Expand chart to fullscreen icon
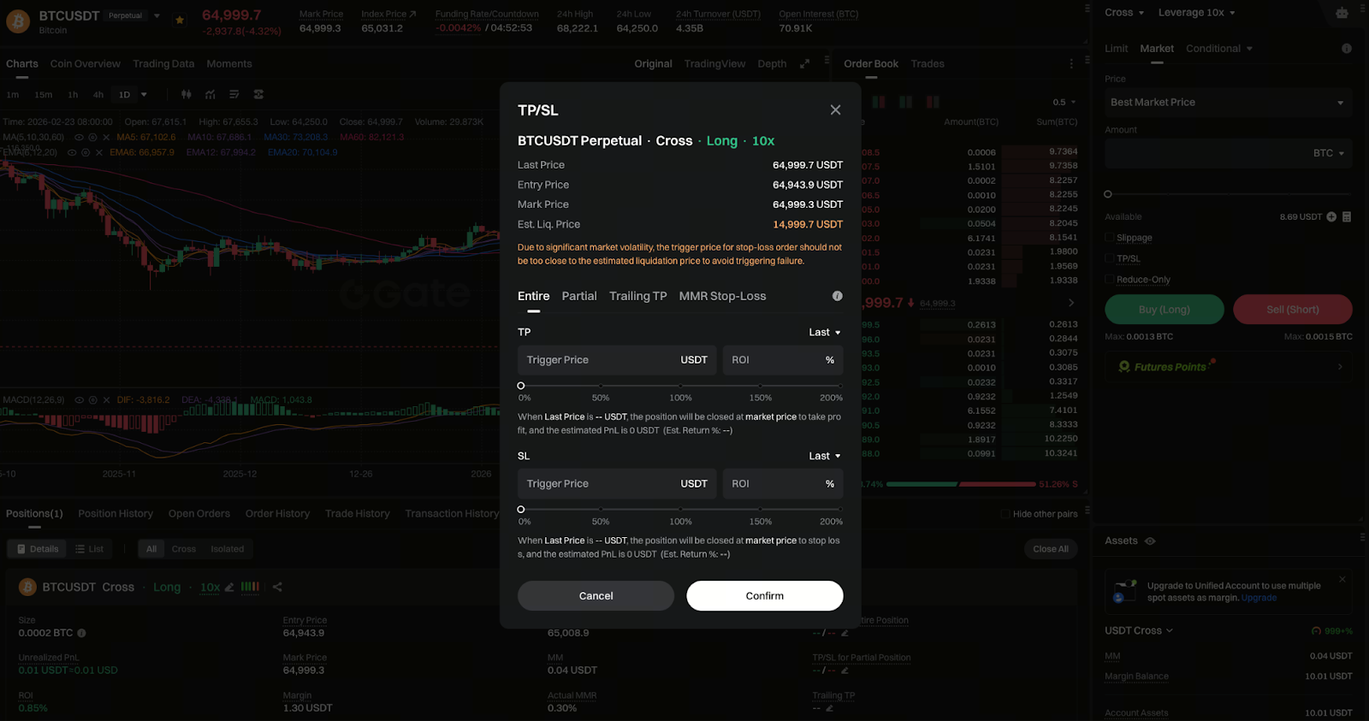 click(x=804, y=64)
